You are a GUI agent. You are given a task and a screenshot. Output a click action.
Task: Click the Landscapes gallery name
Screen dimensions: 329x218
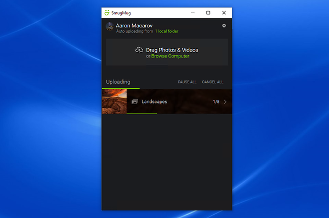pos(154,102)
